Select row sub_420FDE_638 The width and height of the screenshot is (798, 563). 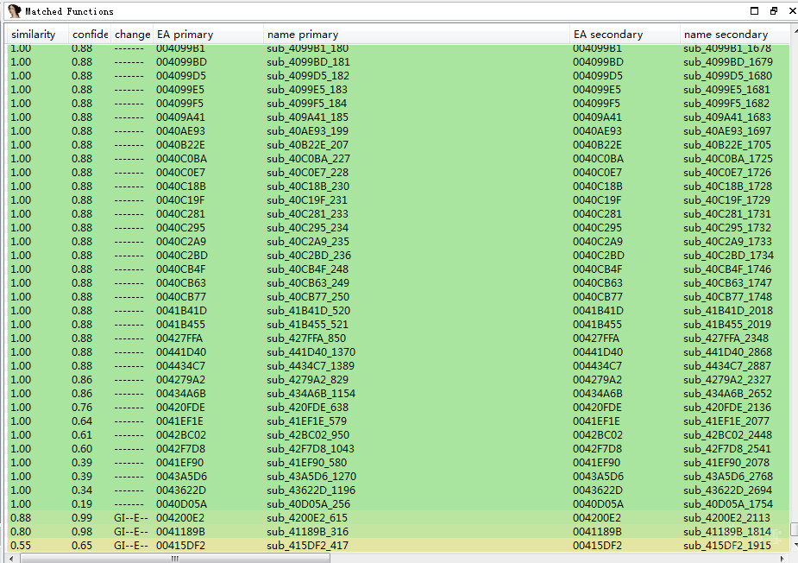(398, 408)
